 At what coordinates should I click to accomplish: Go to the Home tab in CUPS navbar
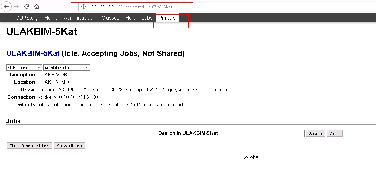tap(51, 18)
